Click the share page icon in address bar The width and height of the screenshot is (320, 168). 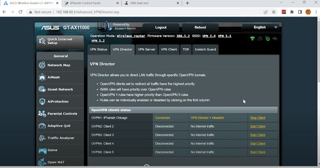(265, 12)
